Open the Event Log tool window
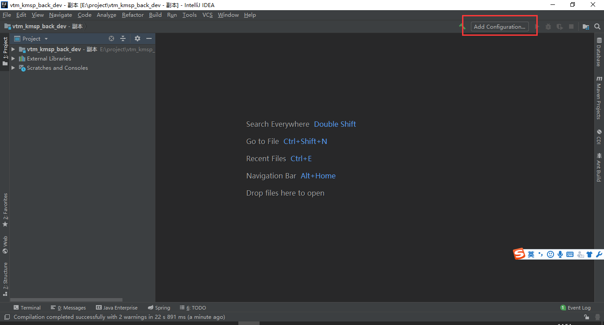 (575, 308)
